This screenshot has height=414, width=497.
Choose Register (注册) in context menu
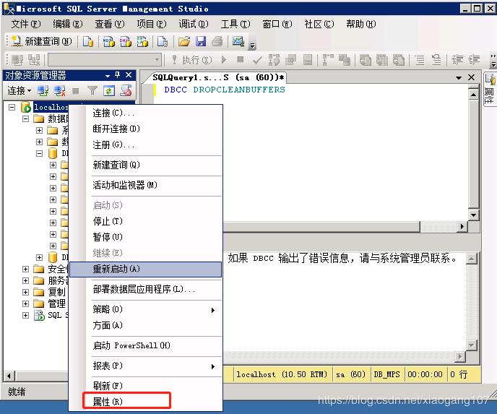(x=146, y=145)
